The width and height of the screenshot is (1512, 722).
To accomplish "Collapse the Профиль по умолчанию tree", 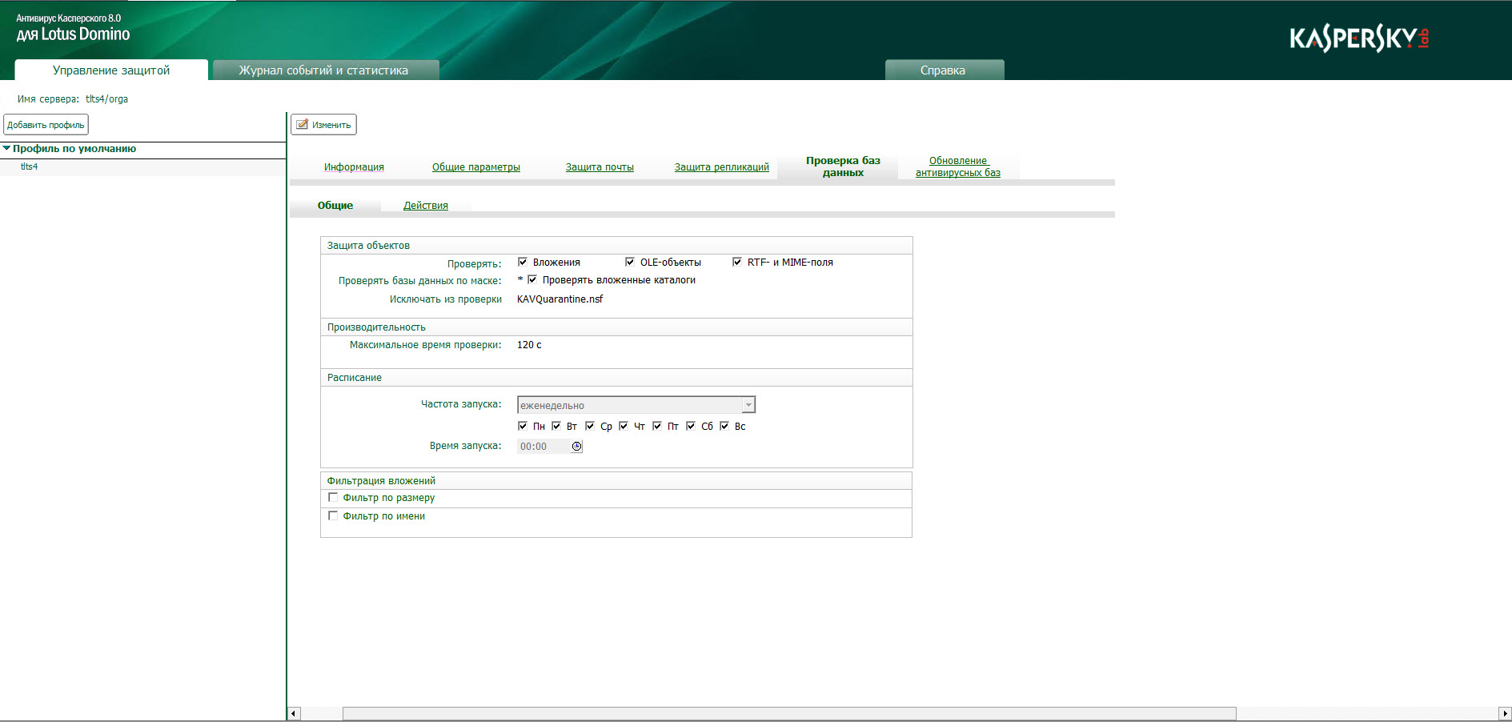I will point(7,149).
